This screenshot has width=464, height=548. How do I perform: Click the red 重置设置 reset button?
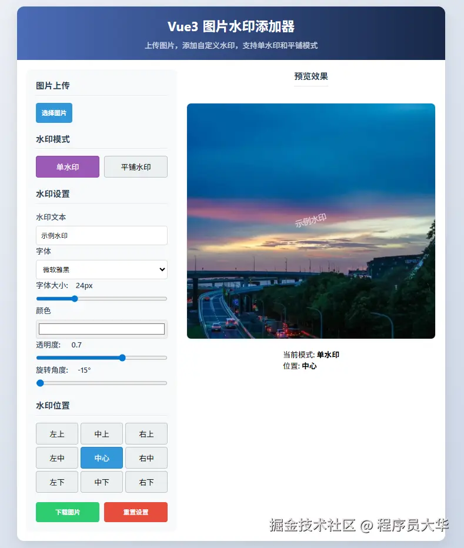(136, 512)
